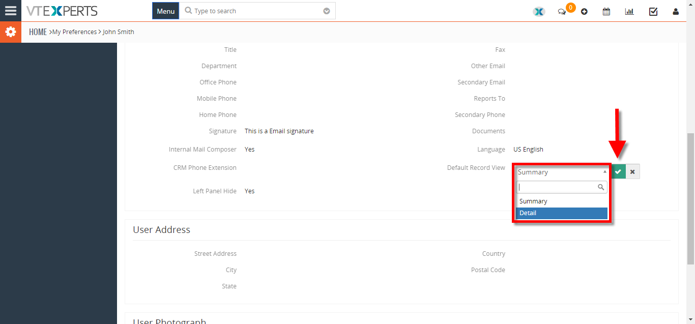This screenshot has height=324, width=695.
Task: Click the notification count badge 0
Action: pyautogui.click(x=571, y=7)
